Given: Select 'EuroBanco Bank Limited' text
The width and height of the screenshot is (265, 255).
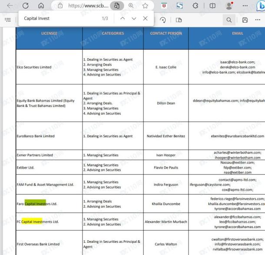Looking at the screenshot, I should (x=36, y=136).
